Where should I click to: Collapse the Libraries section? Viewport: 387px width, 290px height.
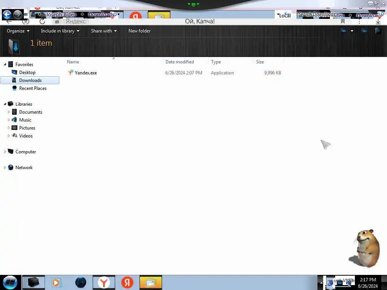[5, 104]
